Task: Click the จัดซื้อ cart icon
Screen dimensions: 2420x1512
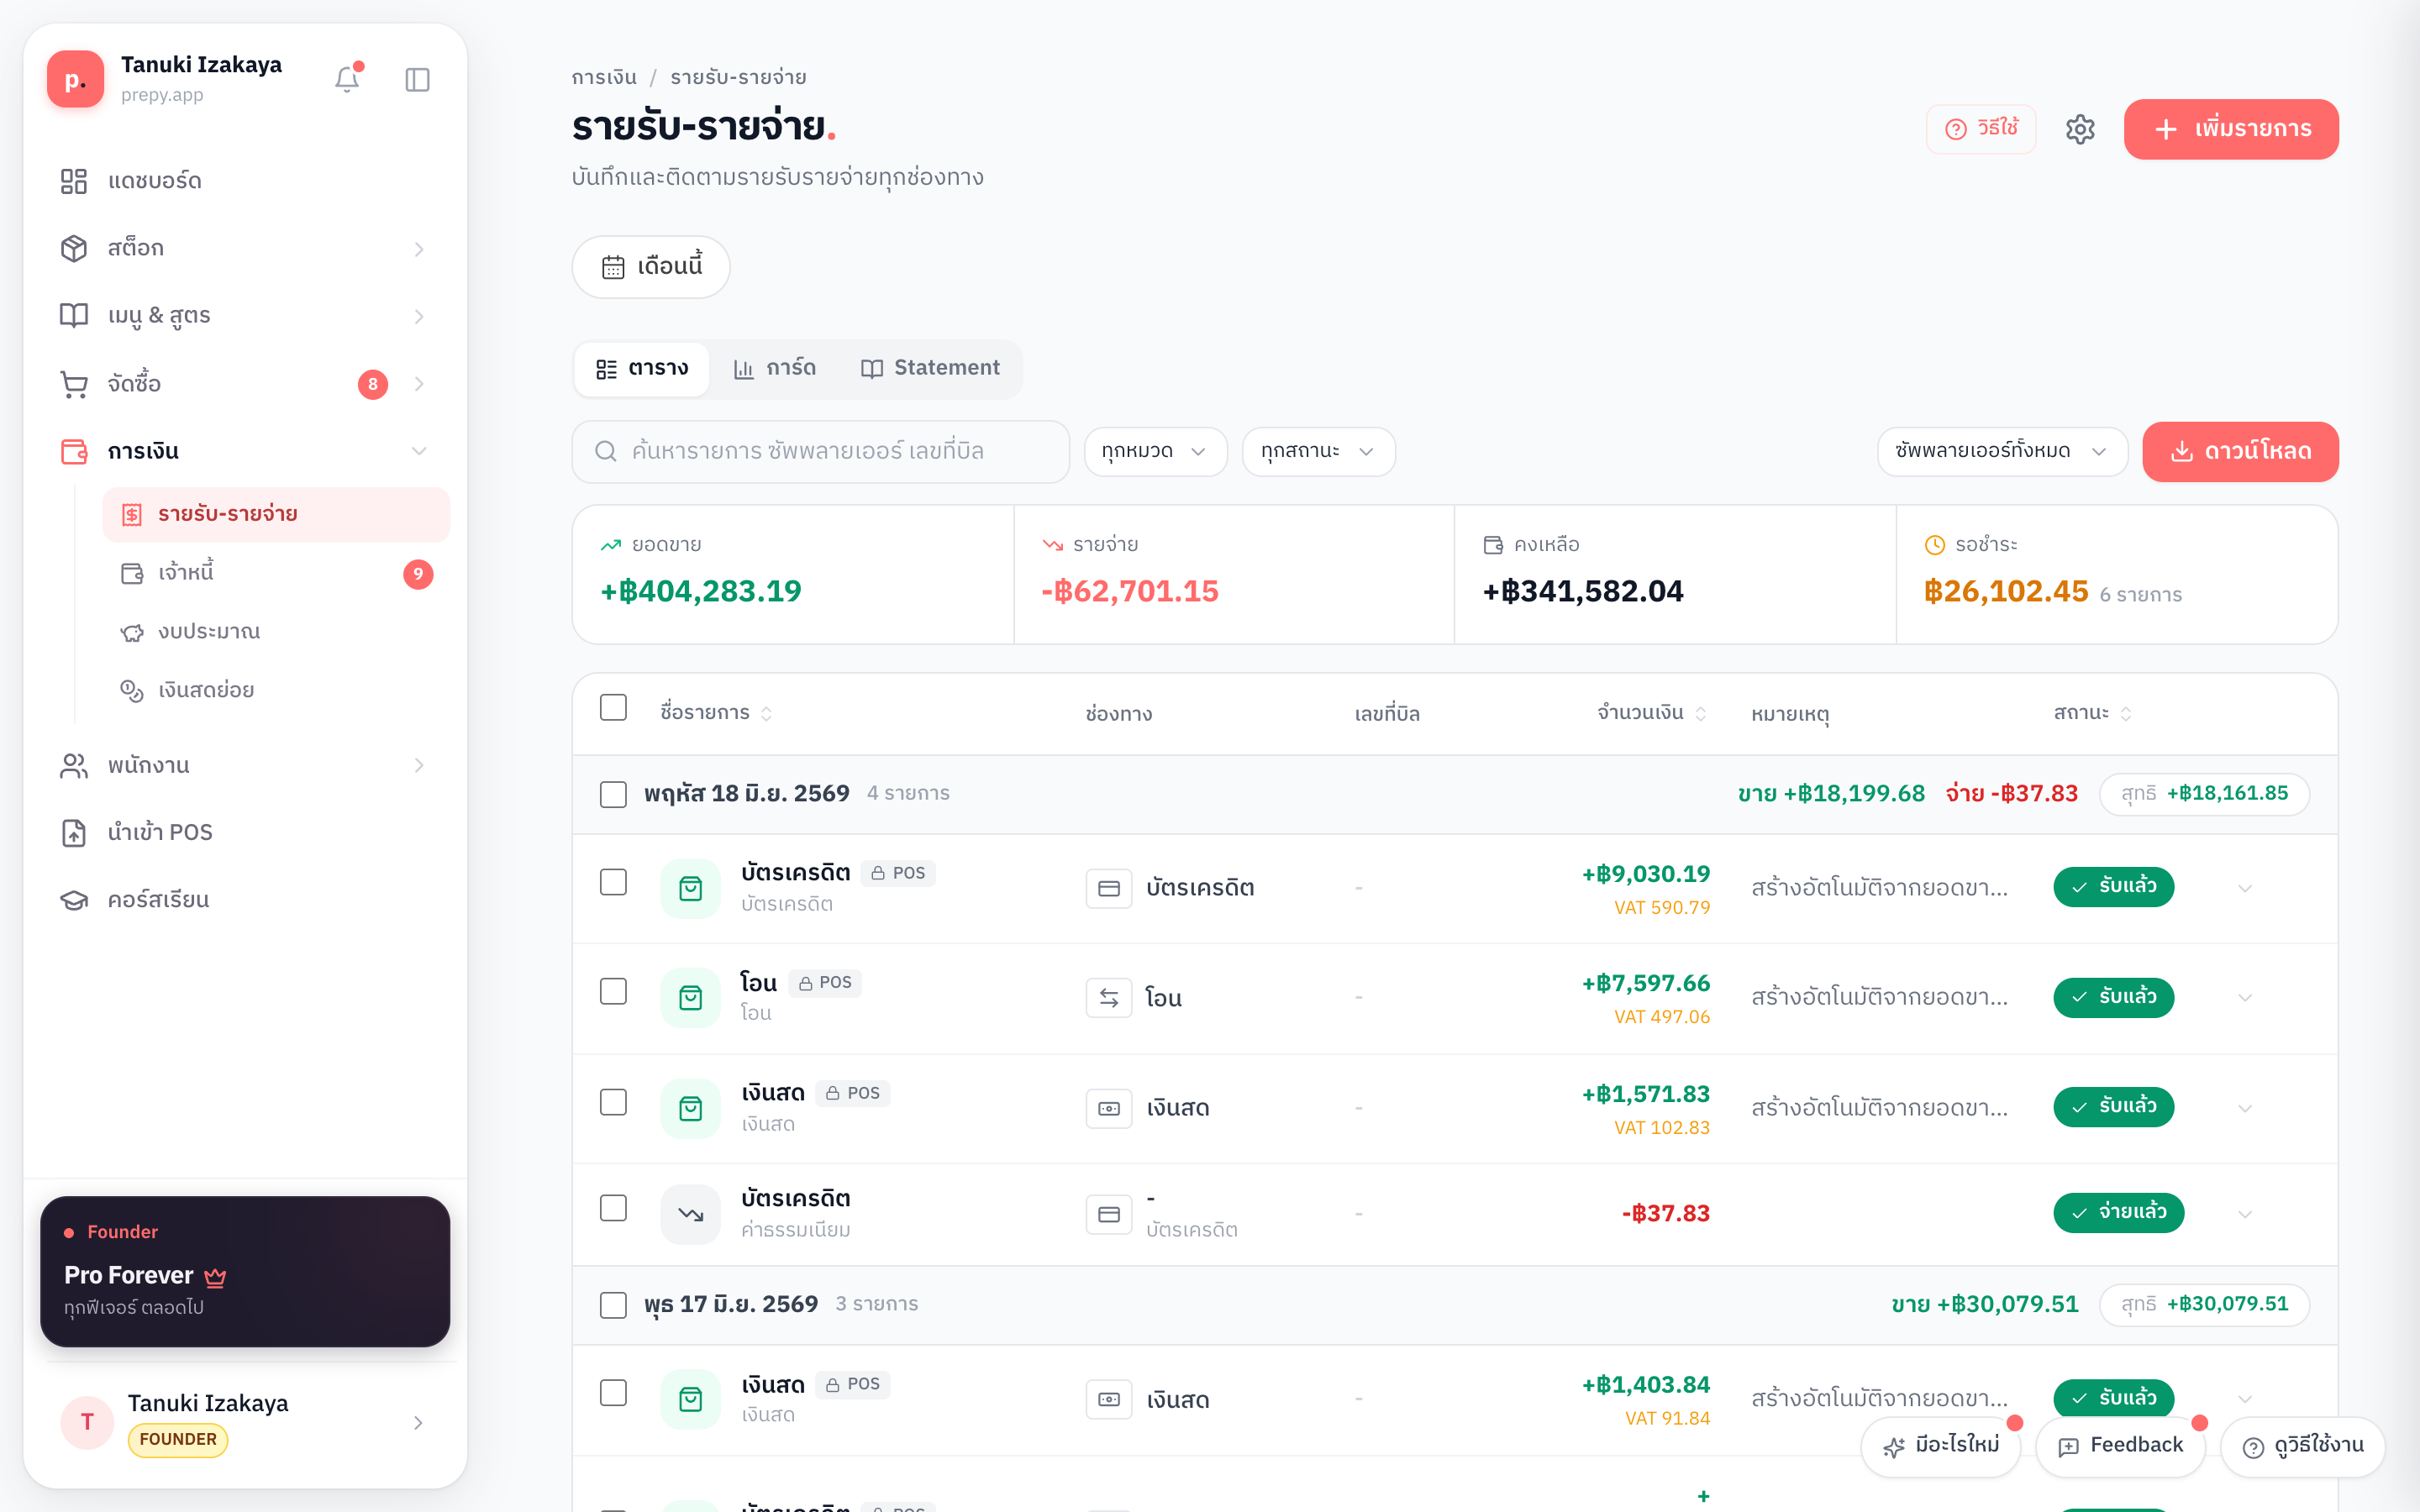Action: [x=74, y=384]
